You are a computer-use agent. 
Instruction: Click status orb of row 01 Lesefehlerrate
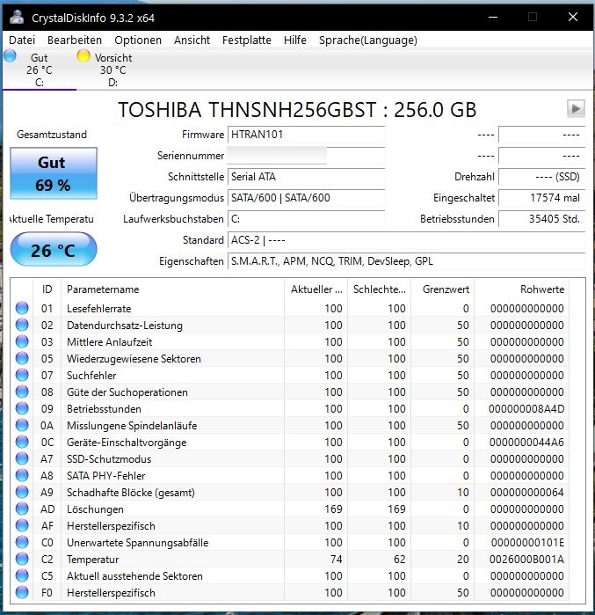(x=22, y=308)
